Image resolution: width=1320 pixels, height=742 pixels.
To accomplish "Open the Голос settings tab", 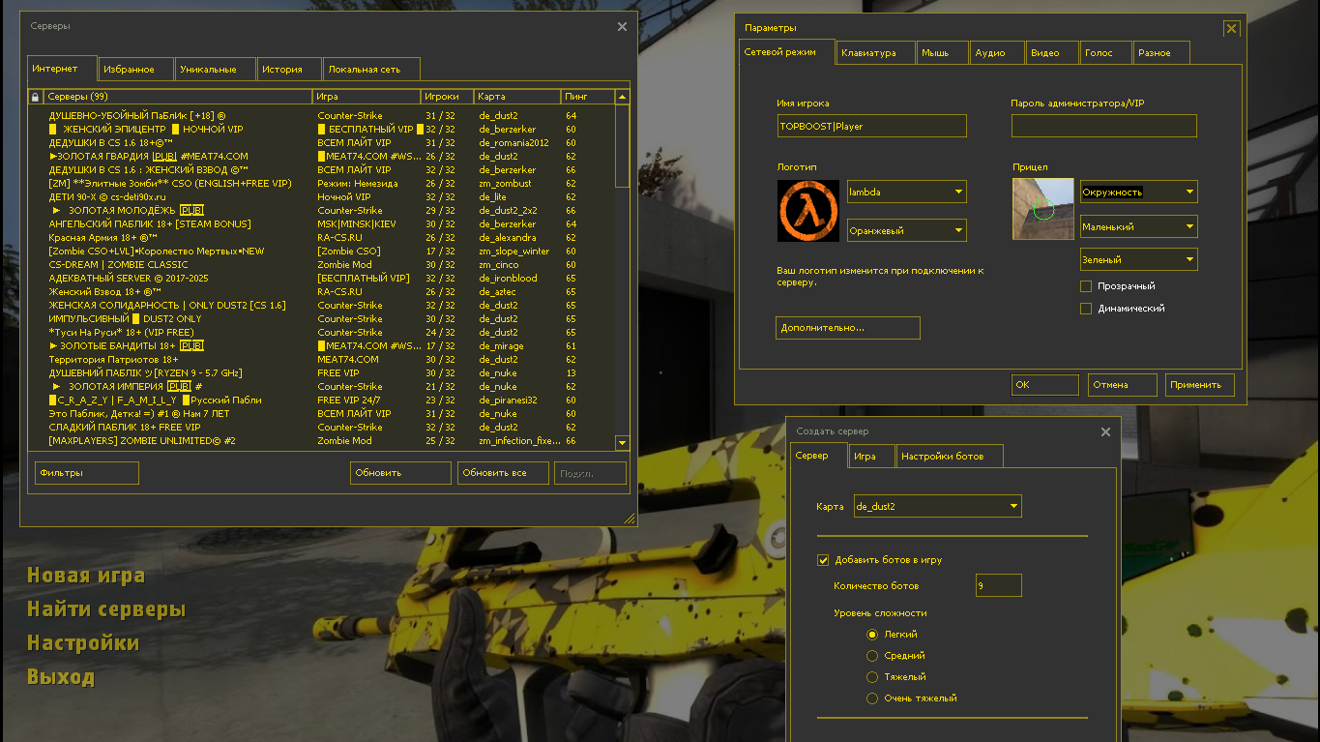I will 1105,52.
